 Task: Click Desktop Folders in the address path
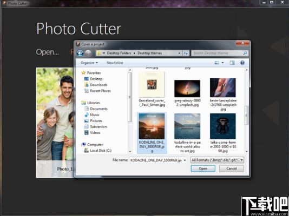(x=119, y=53)
